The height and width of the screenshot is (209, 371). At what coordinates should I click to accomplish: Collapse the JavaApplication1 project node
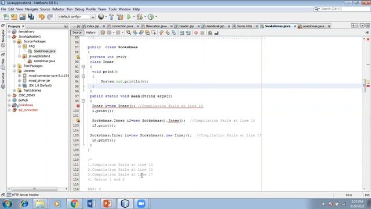(9, 37)
